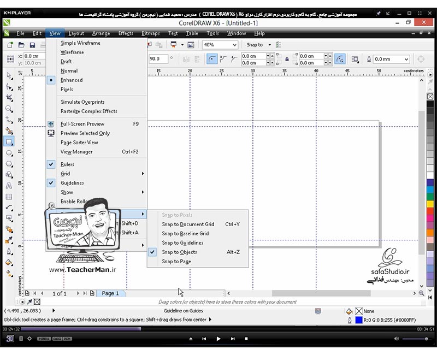Viewport: 437px width, 355px height.
Task: Open the Effects menu
Action: coord(126,33)
